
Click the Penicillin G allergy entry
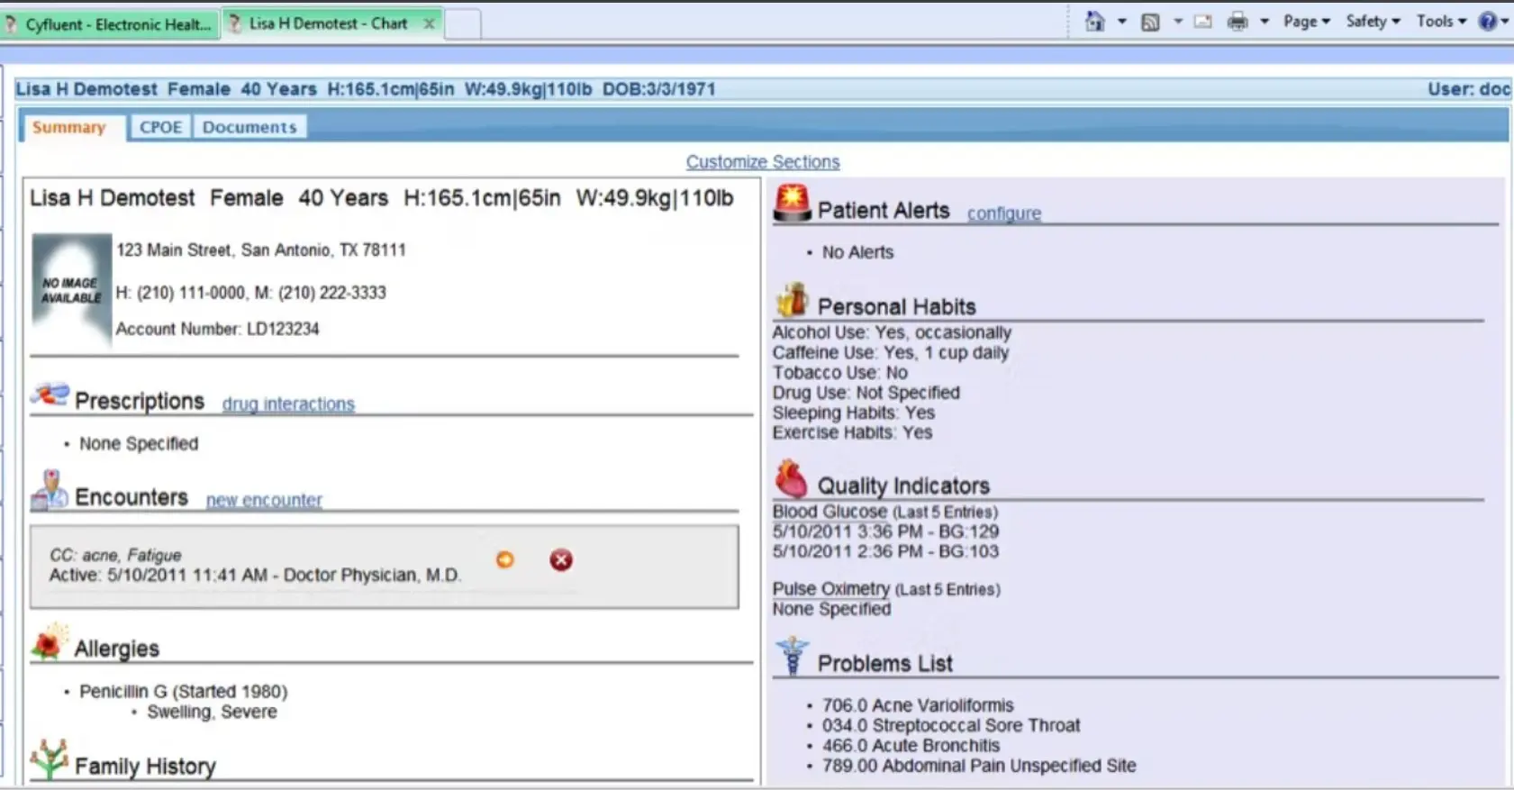pos(184,691)
